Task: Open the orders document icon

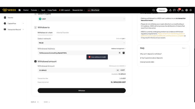Action: click(174, 10)
